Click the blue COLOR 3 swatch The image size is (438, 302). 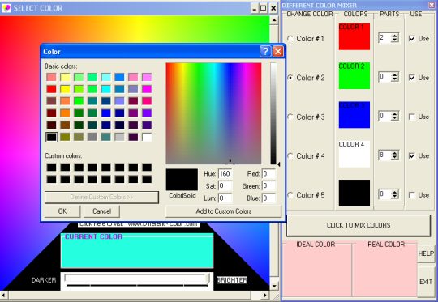pyautogui.click(x=354, y=115)
